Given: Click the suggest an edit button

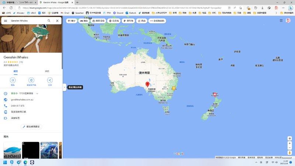Looking at the screenshot, I should [31, 127].
